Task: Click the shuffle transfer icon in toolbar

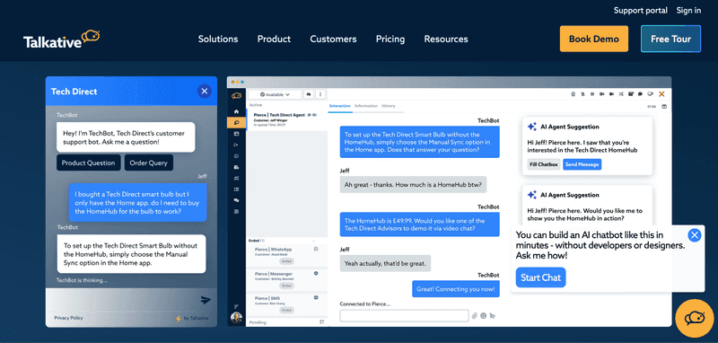Action: 621,94
